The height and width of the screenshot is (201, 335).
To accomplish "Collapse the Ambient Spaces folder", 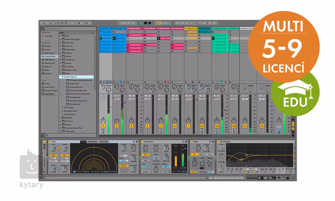I will pyautogui.click(x=63, y=77).
